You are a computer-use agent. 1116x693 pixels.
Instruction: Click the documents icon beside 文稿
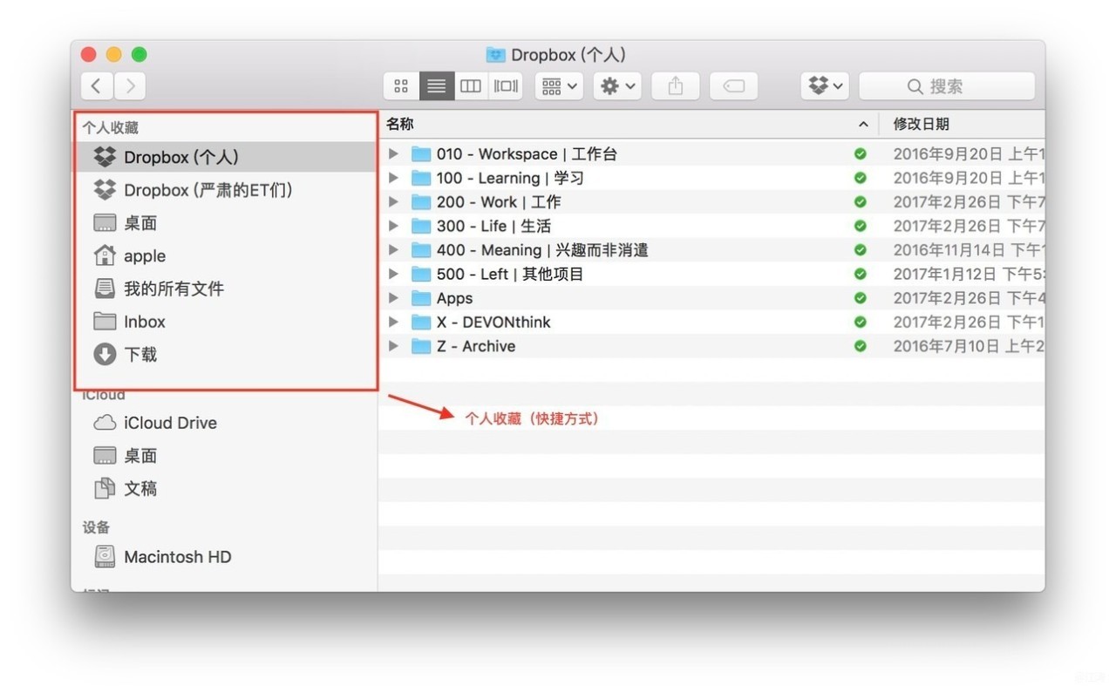click(105, 488)
